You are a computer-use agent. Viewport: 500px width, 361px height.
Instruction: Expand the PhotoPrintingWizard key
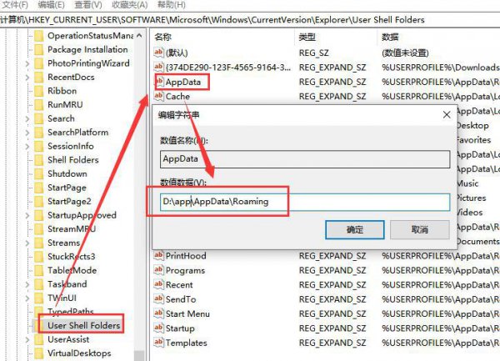(27, 63)
